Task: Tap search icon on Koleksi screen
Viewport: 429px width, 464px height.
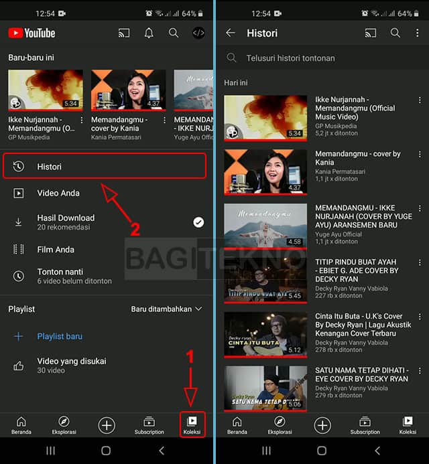Action: point(174,33)
